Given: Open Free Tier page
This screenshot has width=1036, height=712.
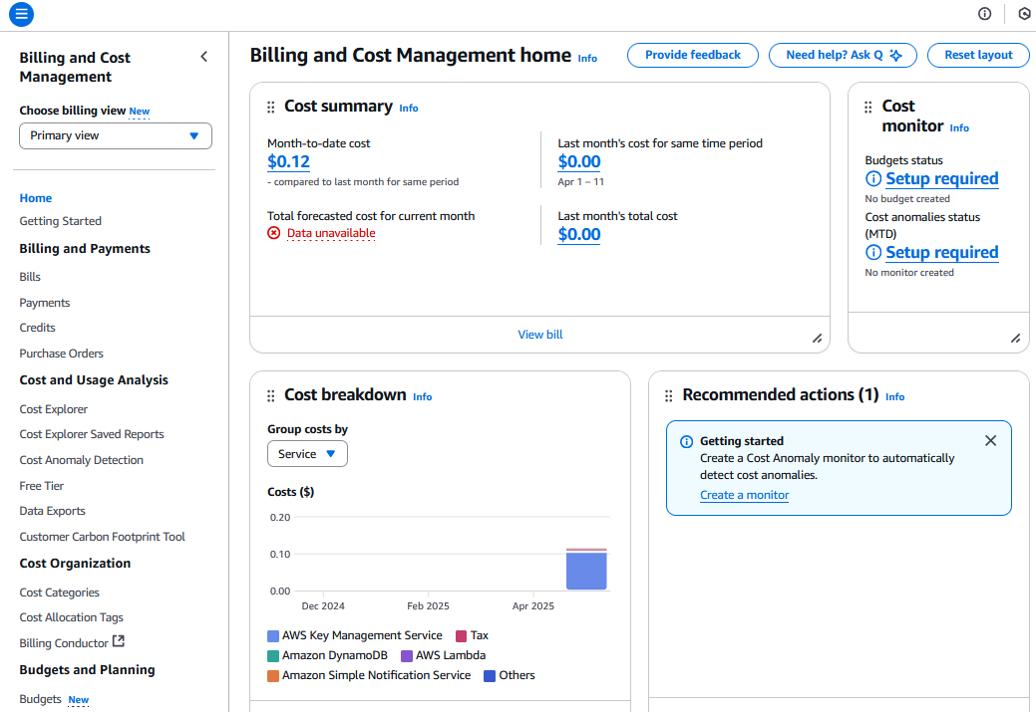Looking at the screenshot, I should [x=42, y=486].
